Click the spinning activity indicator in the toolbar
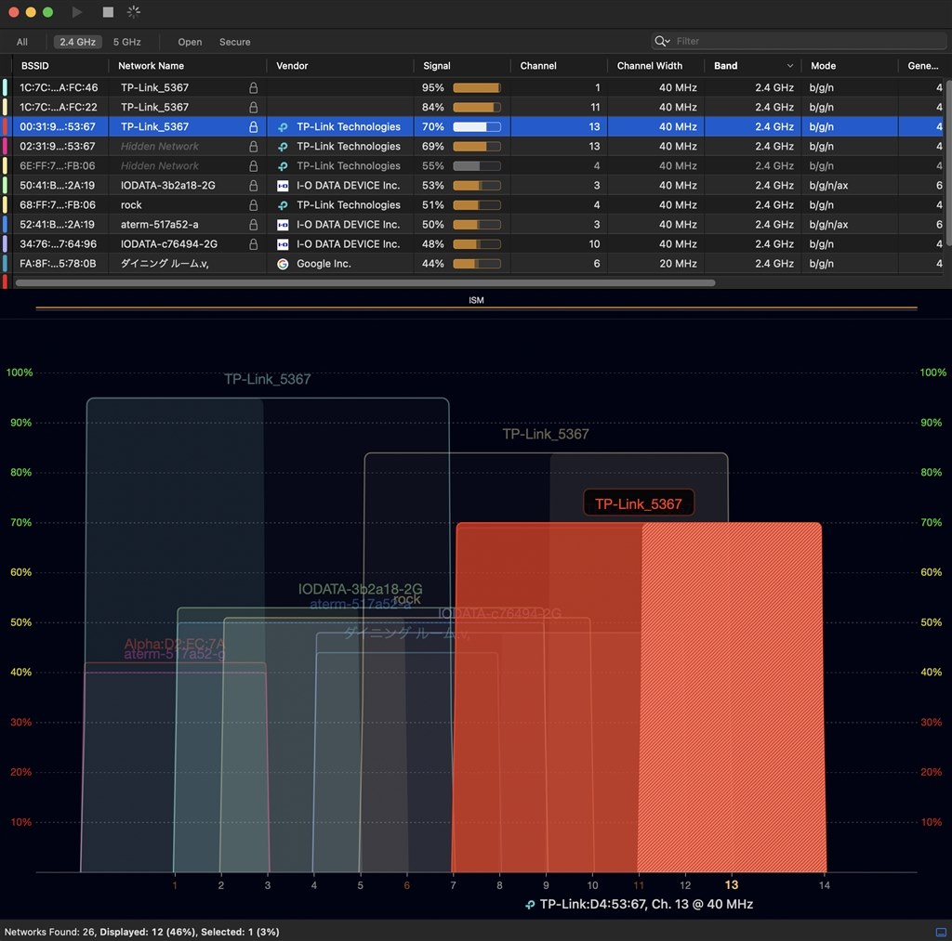Viewport: 952px width, 941px height. pos(134,12)
